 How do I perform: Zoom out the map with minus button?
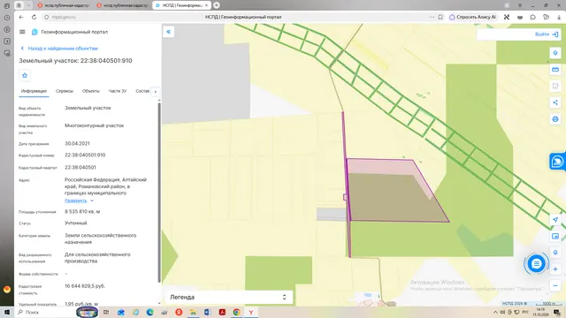(555, 285)
